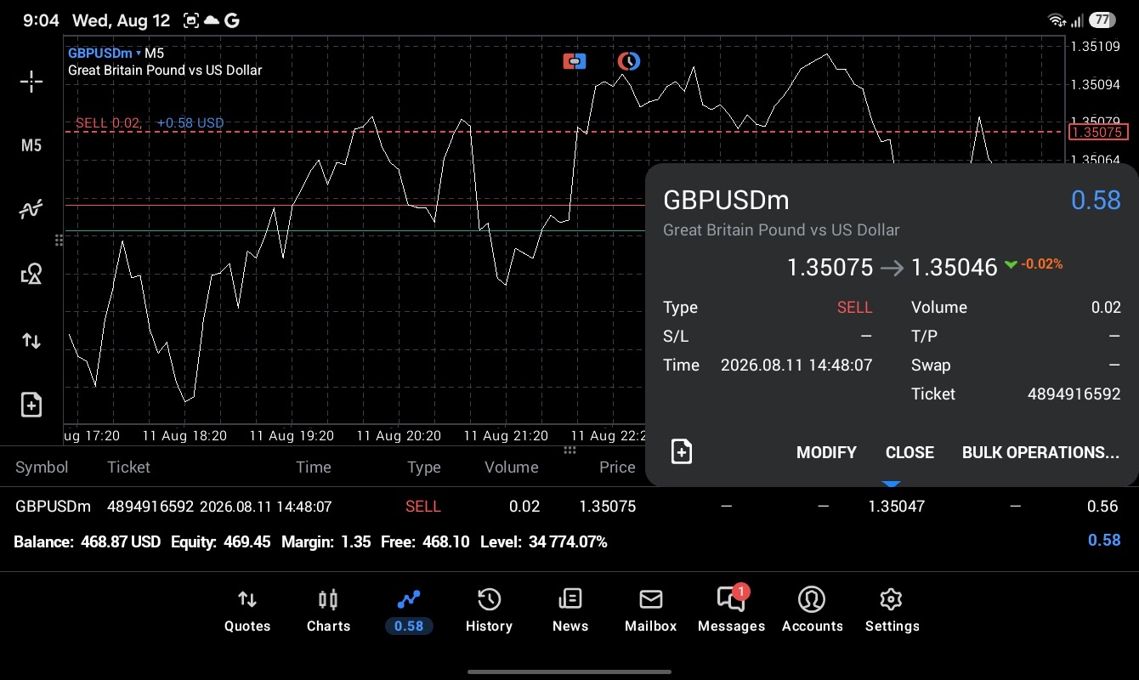Tap the blue 0.58 total profit in summary
Screen dimensions: 1139x680
pyautogui.click(x=1104, y=540)
